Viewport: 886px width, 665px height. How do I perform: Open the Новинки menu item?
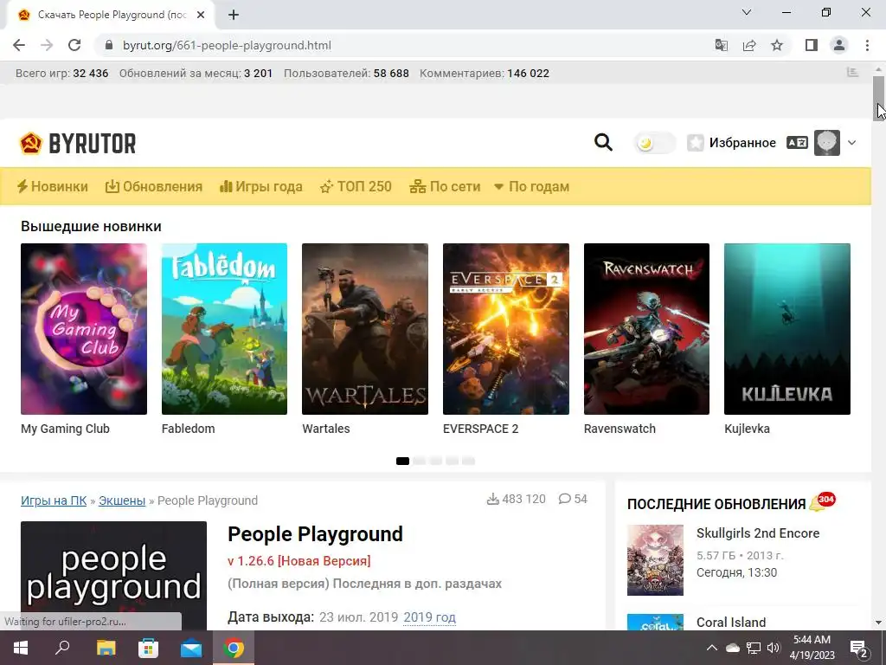pyautogui.click(x=53, y=187)
